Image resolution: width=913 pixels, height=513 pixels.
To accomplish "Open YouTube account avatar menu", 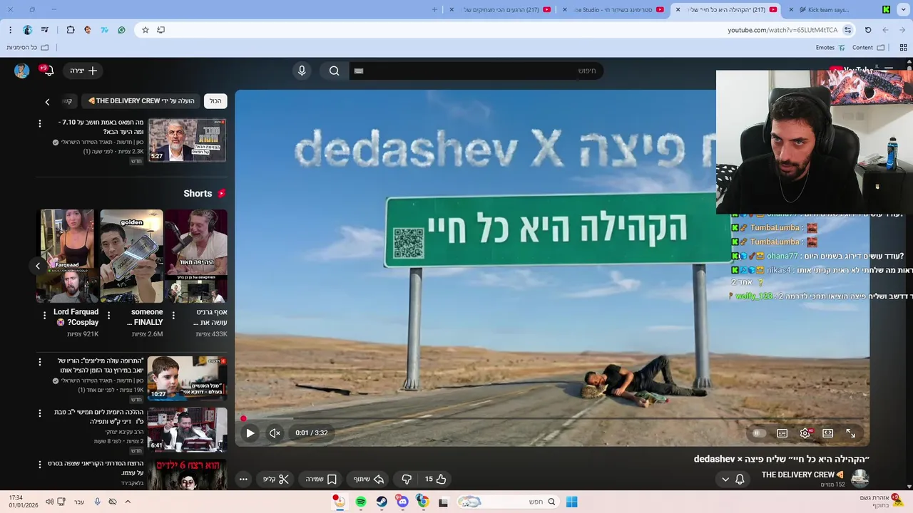I will pyautogui.click(x=21, y=71).
